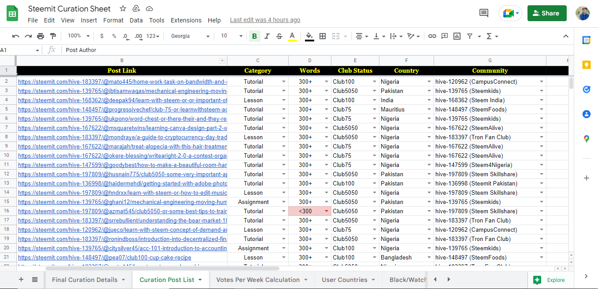Click the Create a filter icon
The width and height of the screenshot is (598, 289).
pyautogui.click(x=470, y=36)
